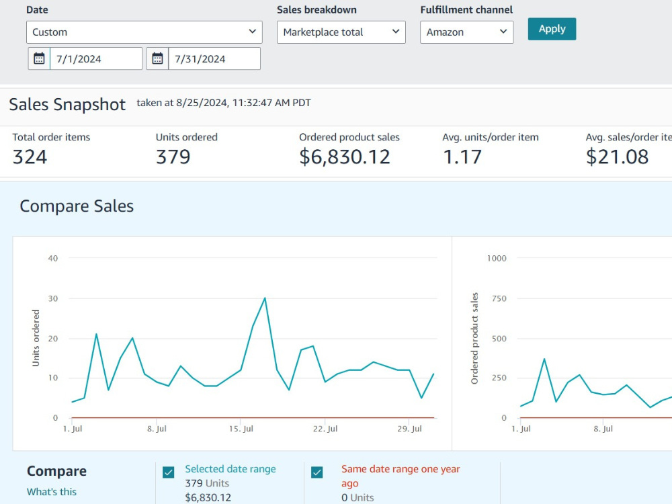Screen dimensions: 672x504
Task: Click the Apply button
Action: pos(552,29)
